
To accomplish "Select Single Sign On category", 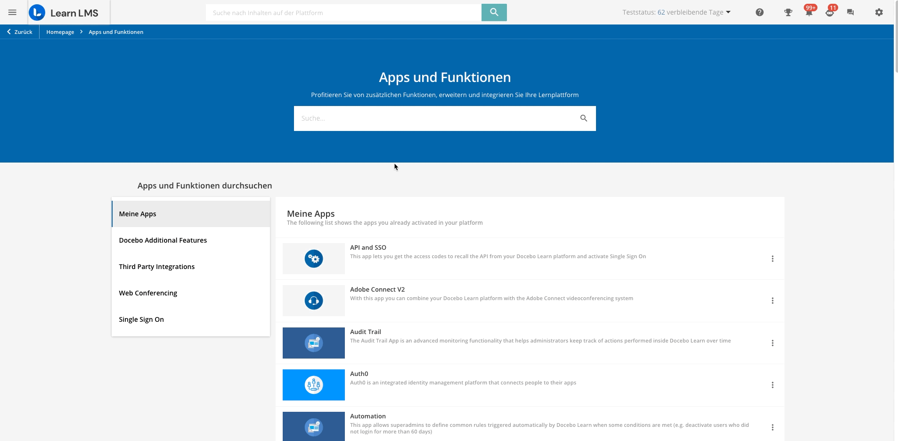I will [191, 319].
